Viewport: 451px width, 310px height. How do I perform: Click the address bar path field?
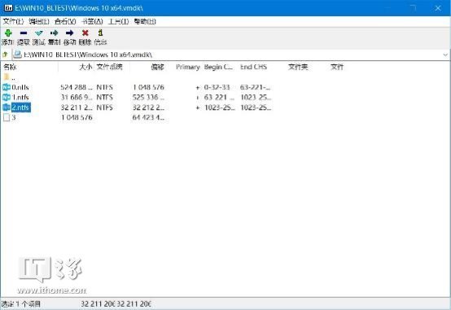tap(227, 55)
